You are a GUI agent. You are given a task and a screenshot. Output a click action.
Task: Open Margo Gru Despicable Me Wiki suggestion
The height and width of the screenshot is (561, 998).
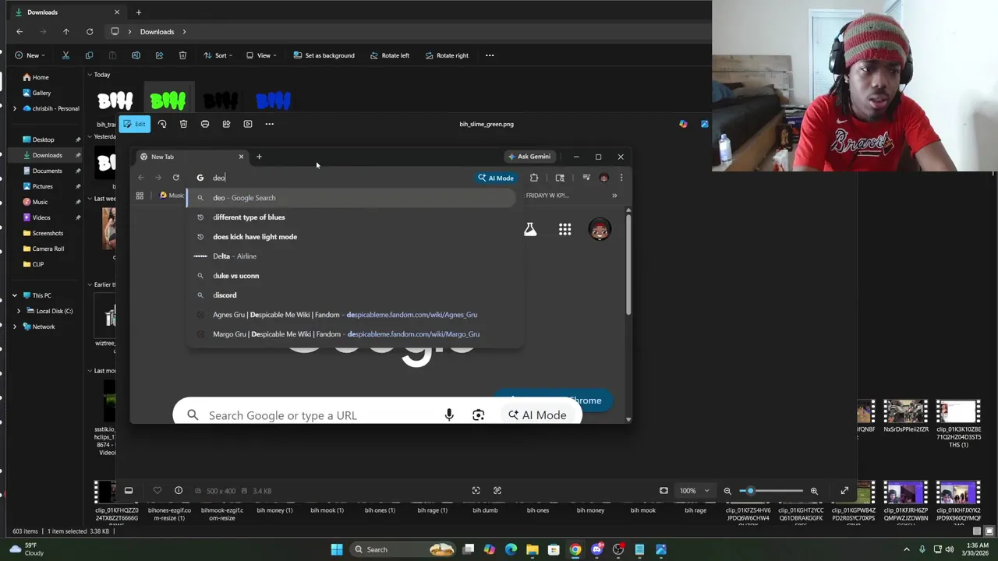351,334
